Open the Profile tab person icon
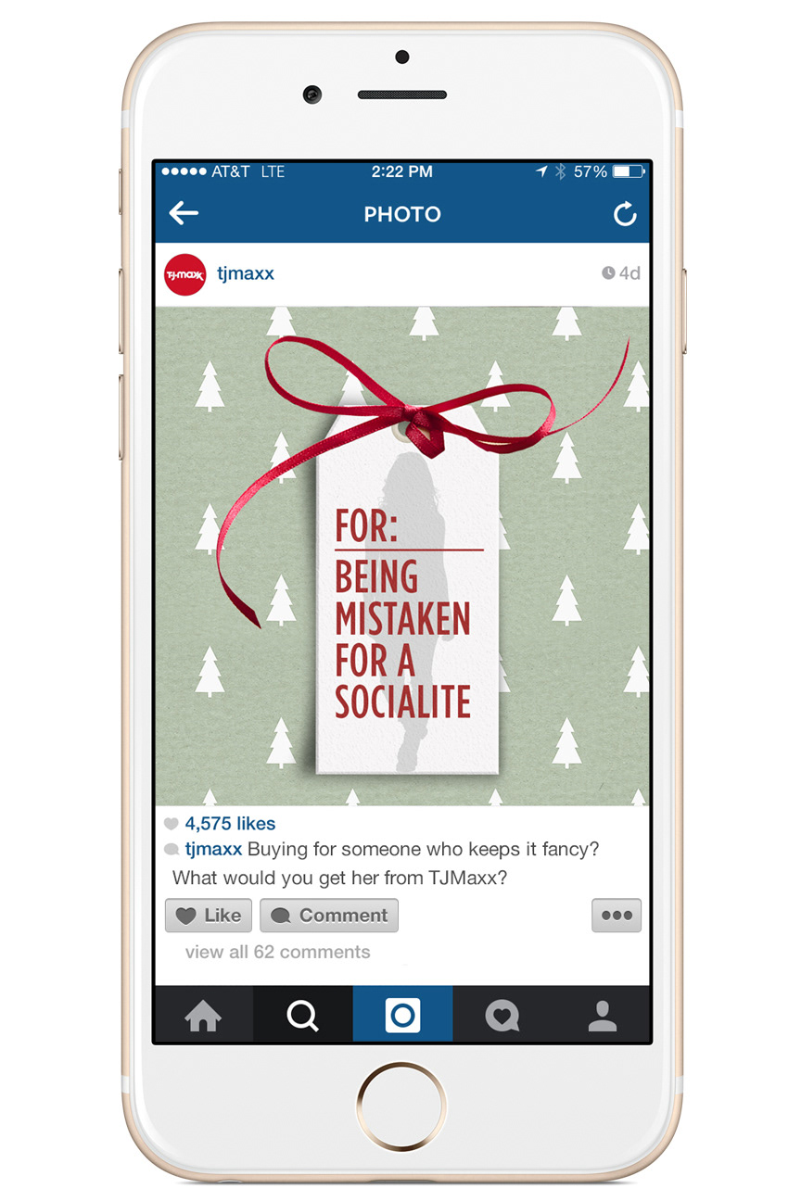 coord(603,1016)
